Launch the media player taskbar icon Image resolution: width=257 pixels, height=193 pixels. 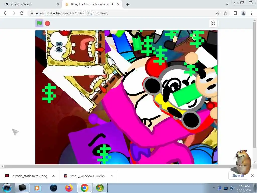pos(37,188)
